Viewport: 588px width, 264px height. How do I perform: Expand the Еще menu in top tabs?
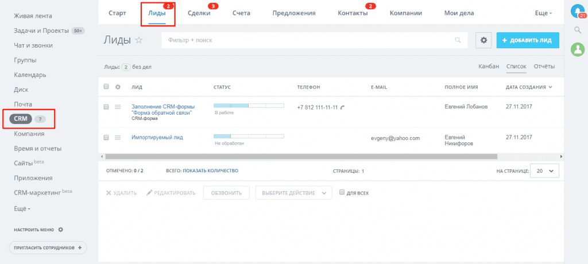pos(543,13)
